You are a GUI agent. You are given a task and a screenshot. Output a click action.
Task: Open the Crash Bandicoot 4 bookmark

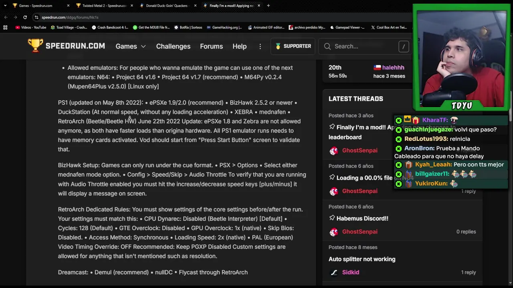(110, 28)
